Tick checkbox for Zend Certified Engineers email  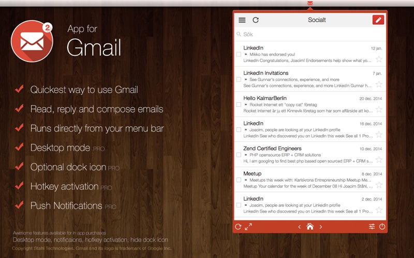(239, 155)
